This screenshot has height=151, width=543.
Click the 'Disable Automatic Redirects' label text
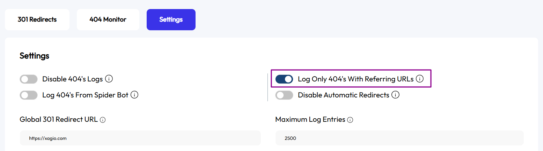pyautogui.click(x=344, y=95)
